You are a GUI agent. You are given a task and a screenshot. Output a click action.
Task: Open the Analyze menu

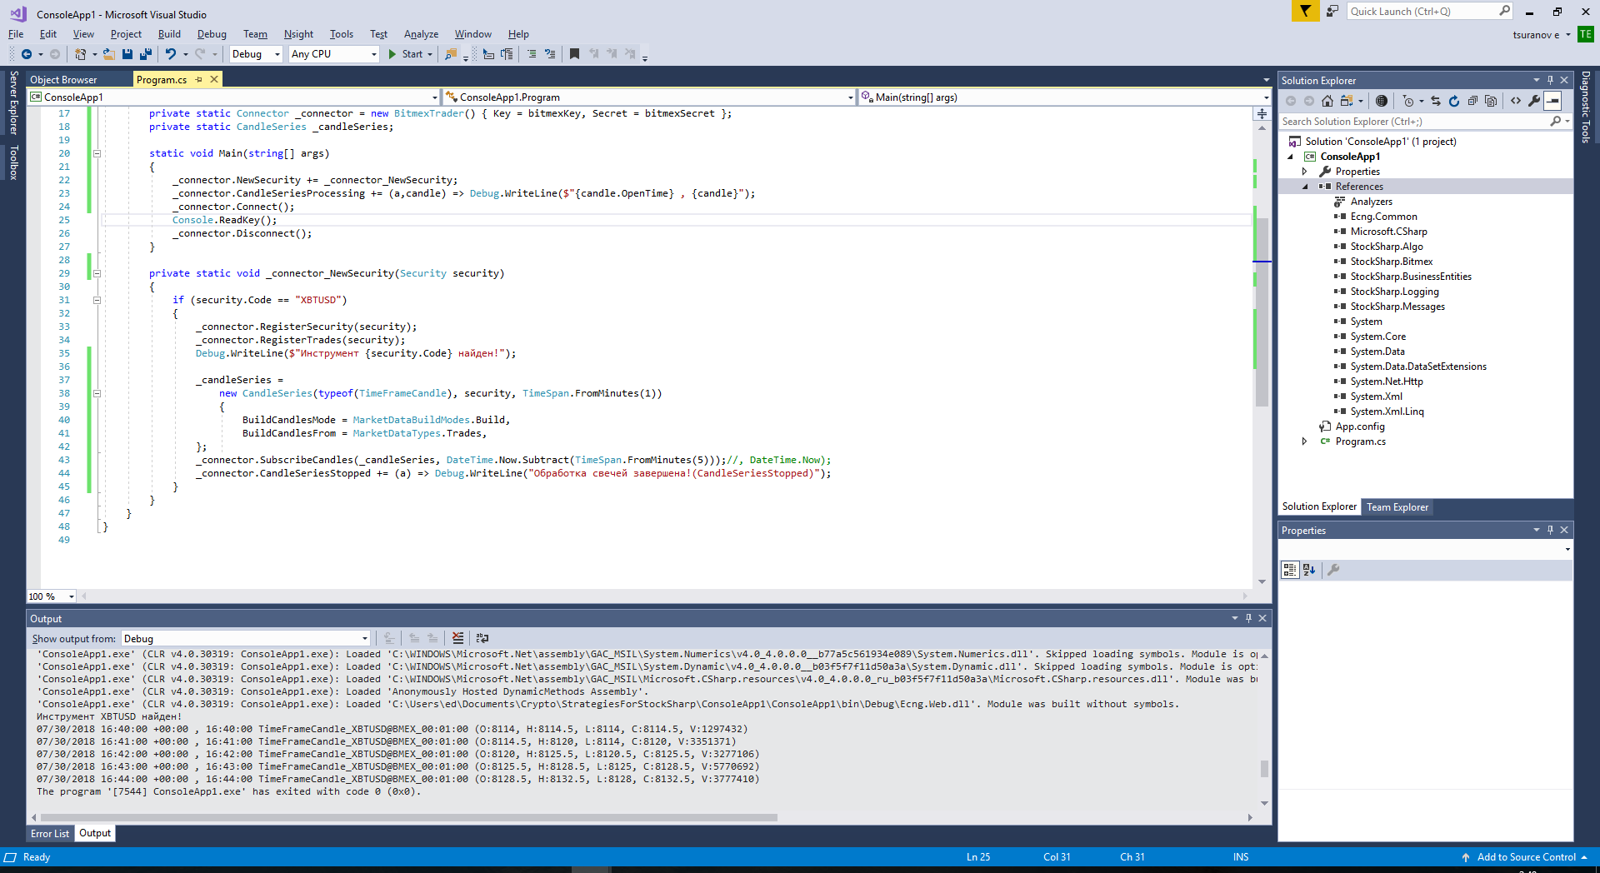coord(421,34)
